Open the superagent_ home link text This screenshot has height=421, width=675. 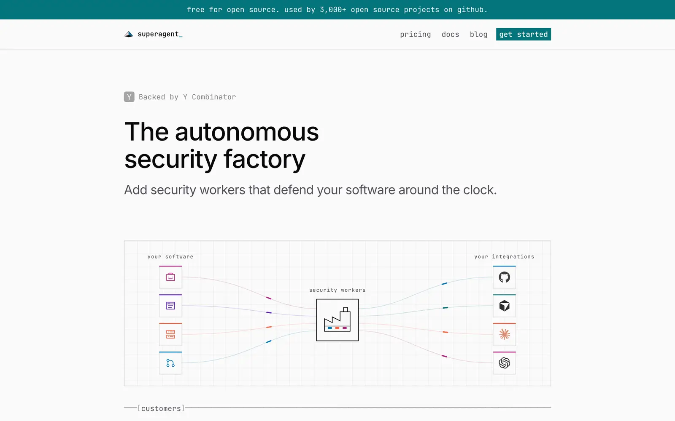(160, 34)
